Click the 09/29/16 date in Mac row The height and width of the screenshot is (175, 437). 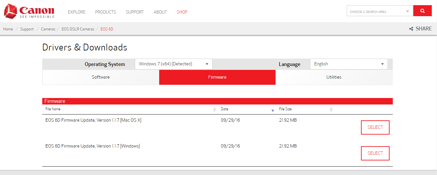pos(230,120)
